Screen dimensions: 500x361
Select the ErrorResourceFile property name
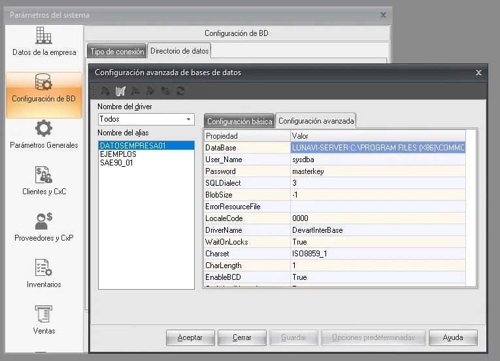coord(247,207)
